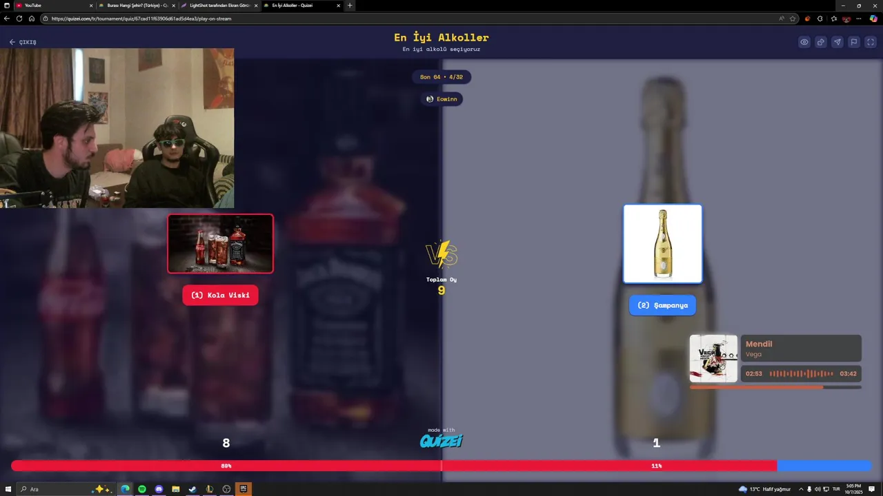
Task: Toggle fullscreen in Quizei header
Action: pos(871,42)
